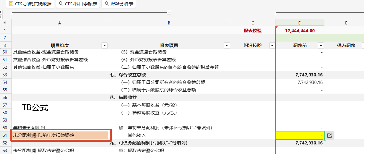365x157 pixels.
Task: Open the 账龄分析表 button
Action: click(x=119, y=4)
